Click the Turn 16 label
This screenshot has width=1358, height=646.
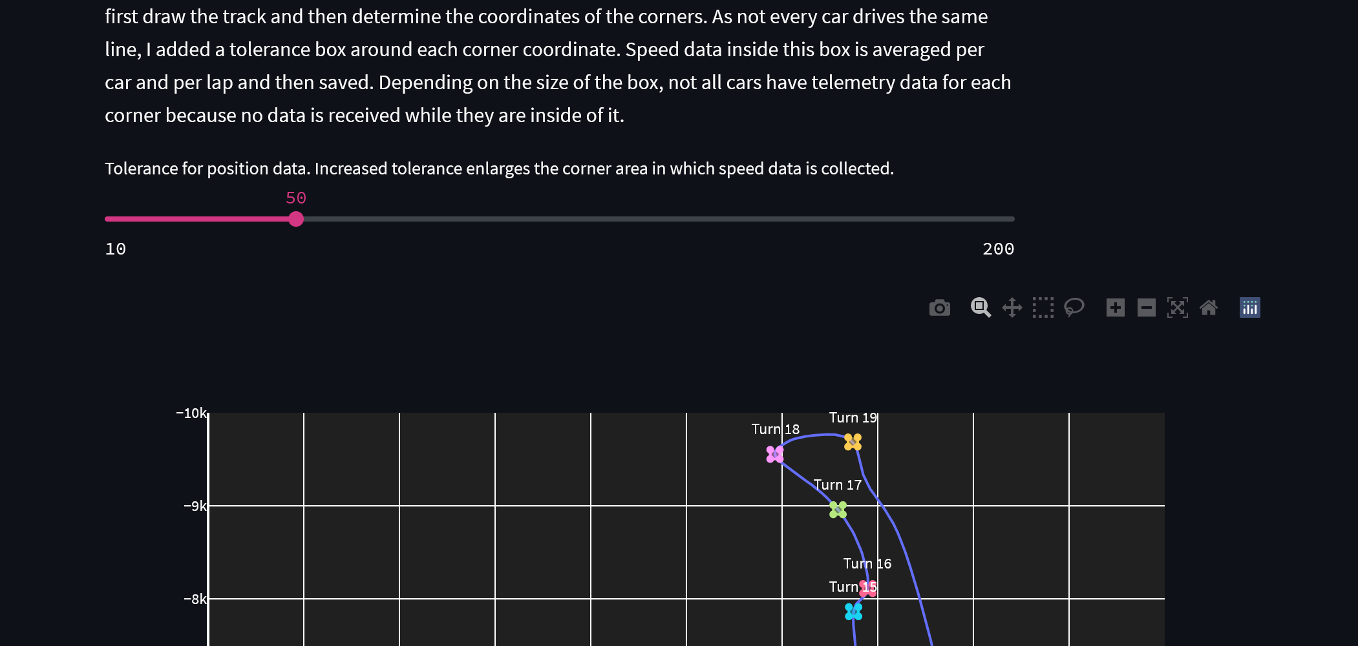tap(867, 563)
